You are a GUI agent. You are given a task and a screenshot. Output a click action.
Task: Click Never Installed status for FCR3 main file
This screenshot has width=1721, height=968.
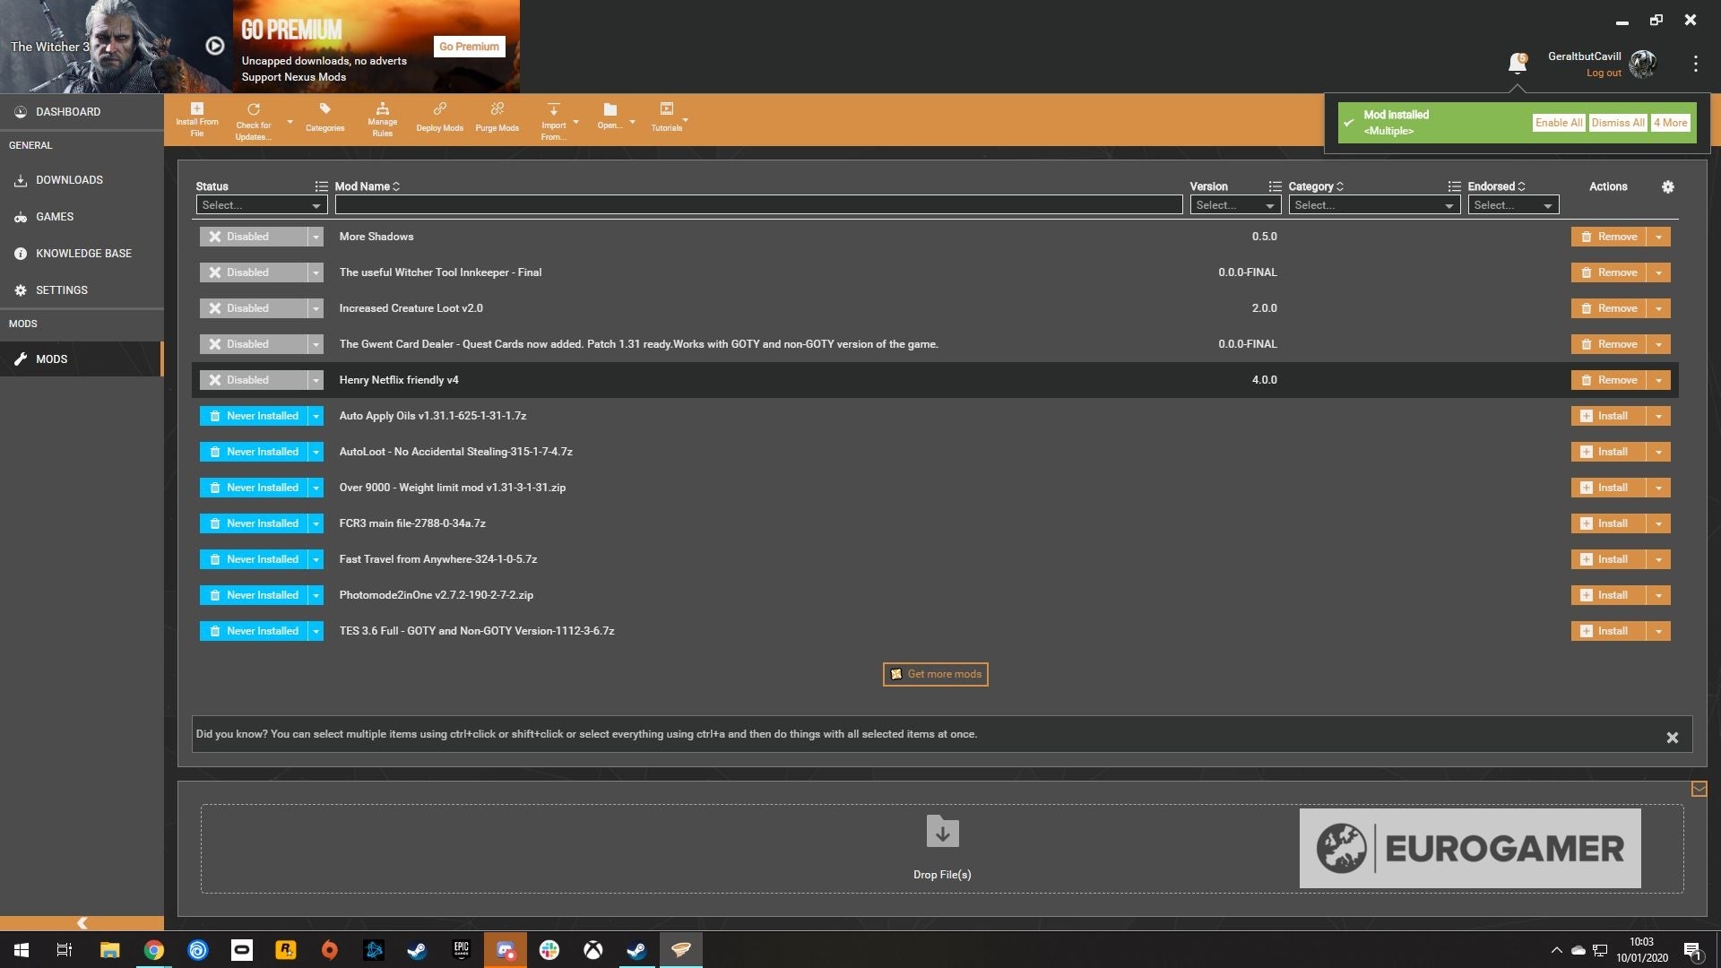[253, 523]
